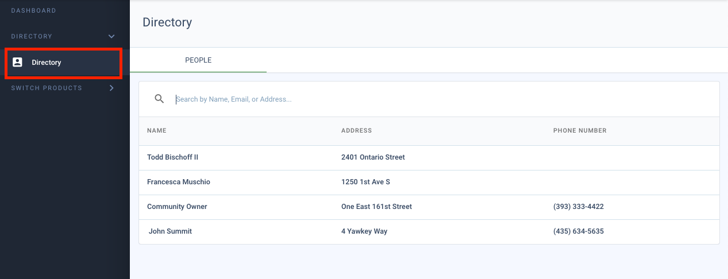Open Francesca Muschio's record
Screen dimensions: 728x279
pos(179,182)
